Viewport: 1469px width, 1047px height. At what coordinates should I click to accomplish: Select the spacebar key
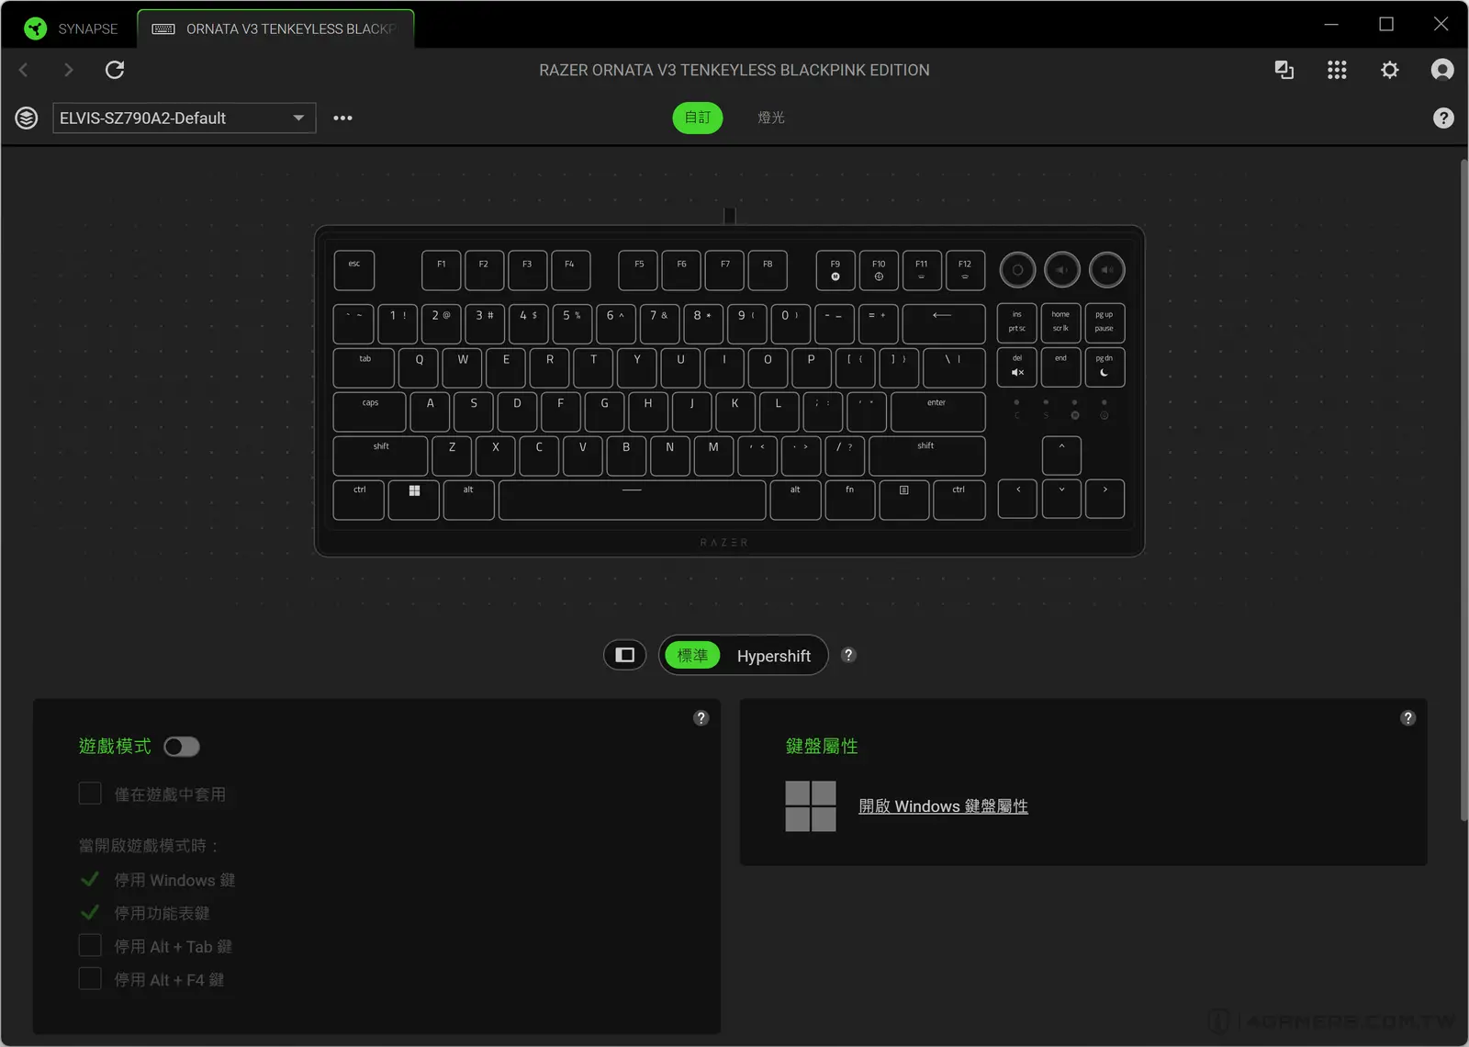tap(632, 500)
